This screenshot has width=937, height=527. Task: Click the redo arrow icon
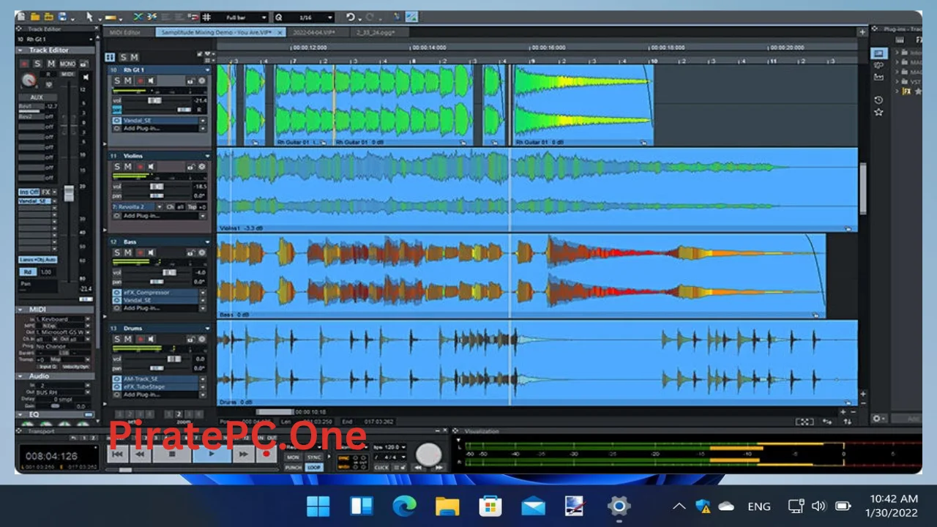pos(370,17)
